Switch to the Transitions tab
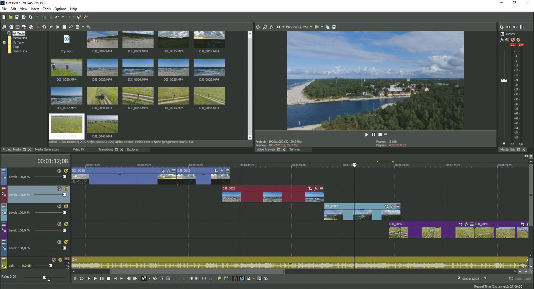The width and height of the screenshot is (534, 289). coord(106,150)
